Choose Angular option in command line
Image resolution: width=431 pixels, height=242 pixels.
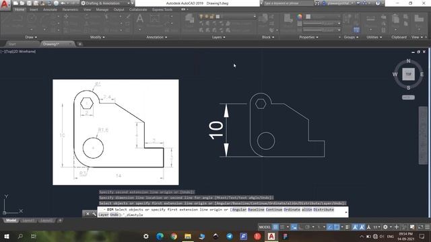(x=239, y=209)
